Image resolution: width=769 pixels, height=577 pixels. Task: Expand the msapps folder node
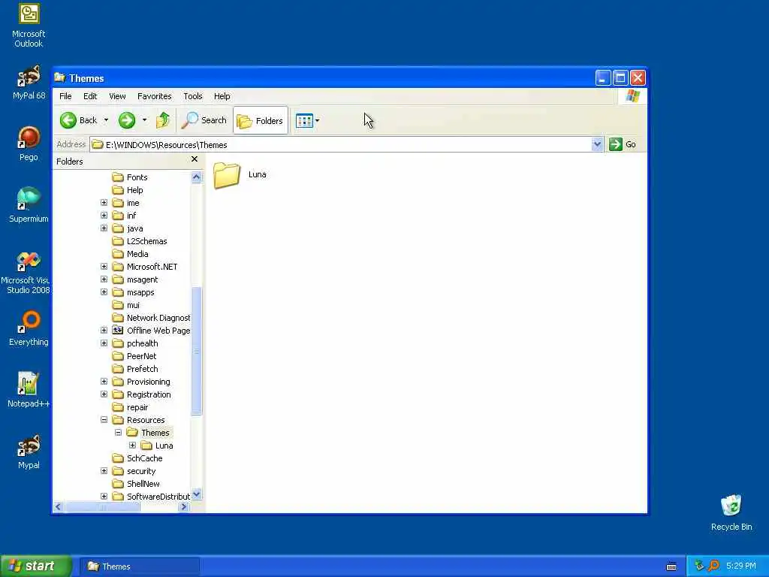pos(104,292)
